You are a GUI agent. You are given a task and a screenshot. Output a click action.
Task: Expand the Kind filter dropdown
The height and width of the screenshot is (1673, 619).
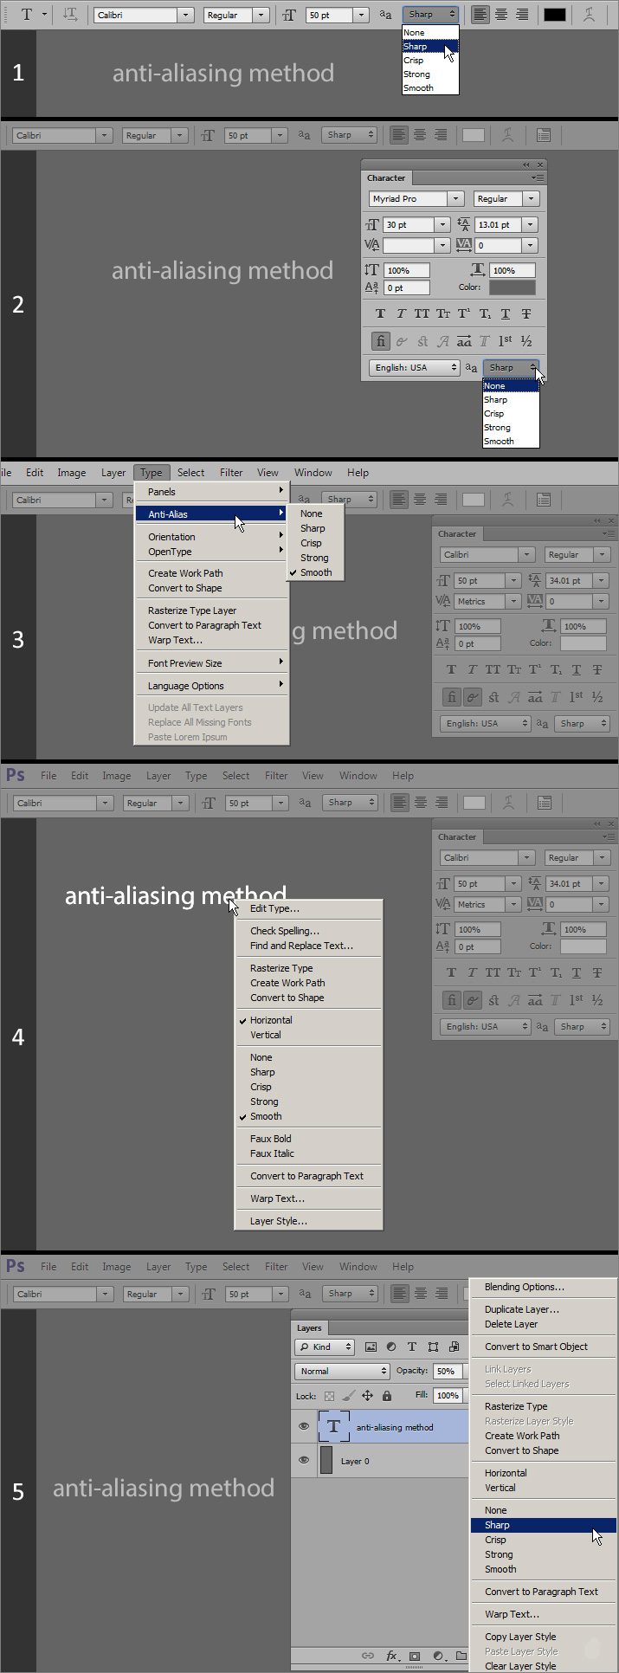pyautogui.click(x=325, y=1347)
